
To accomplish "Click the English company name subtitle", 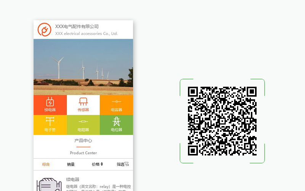I will pos(87,34).
